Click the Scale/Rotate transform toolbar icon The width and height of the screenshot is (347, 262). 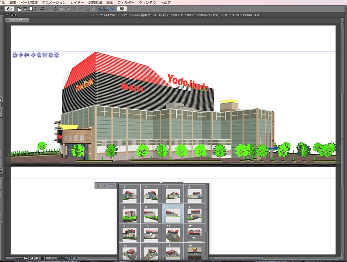[x=74, y=9]
